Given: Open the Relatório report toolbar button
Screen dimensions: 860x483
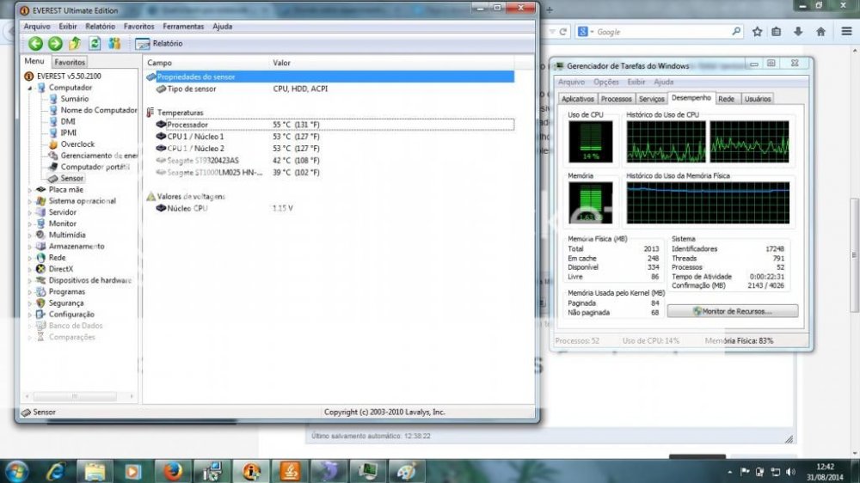Looking at the screenshot, I should coord(159,44).
